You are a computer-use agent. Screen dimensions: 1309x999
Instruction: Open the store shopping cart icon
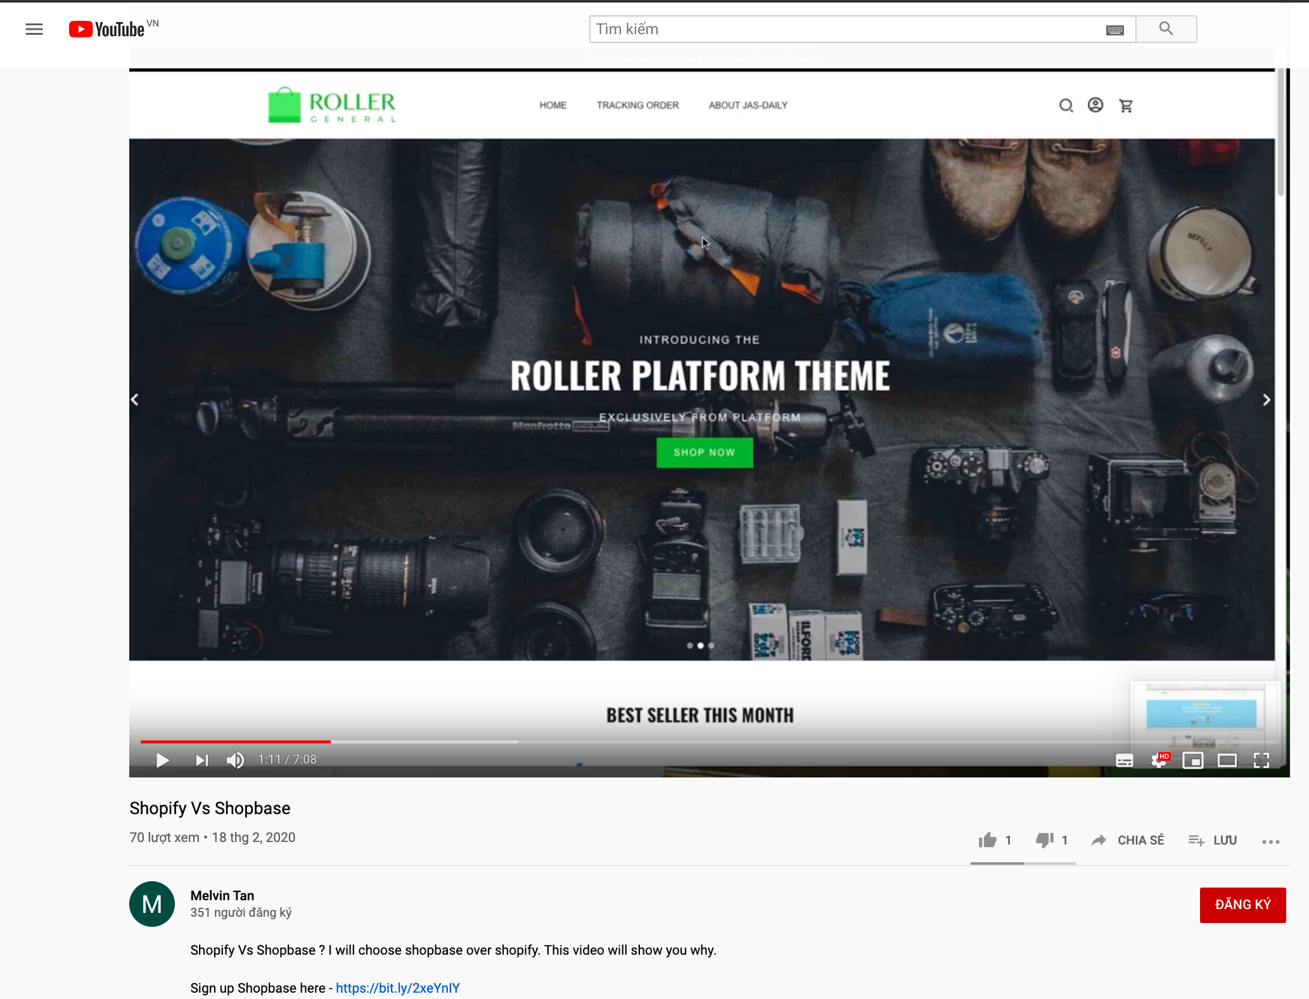[x=1126, y=106]
